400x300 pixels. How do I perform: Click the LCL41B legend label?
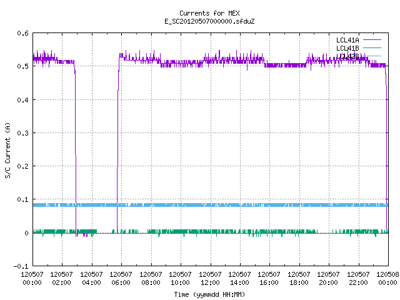[347, 48]
